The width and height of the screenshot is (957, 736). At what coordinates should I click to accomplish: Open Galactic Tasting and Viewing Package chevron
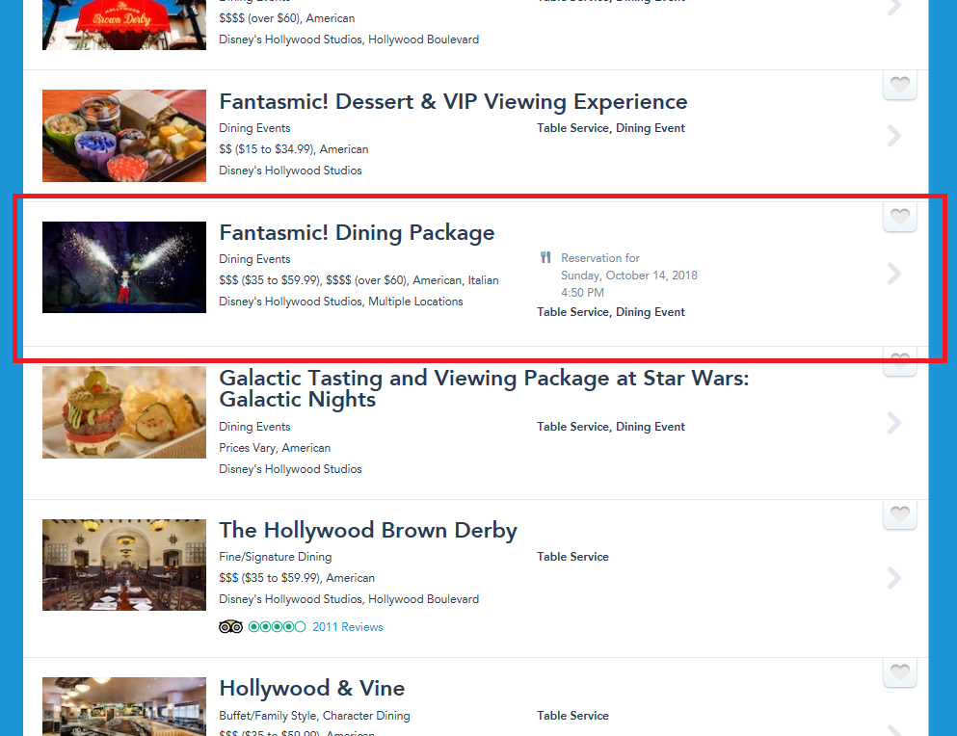tap(894, 422)
